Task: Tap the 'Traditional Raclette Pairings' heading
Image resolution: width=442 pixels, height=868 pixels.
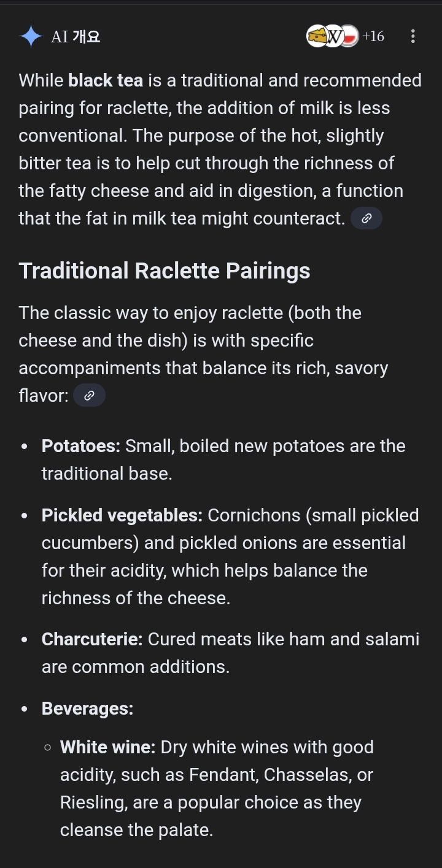Action: tap(165, 271)
